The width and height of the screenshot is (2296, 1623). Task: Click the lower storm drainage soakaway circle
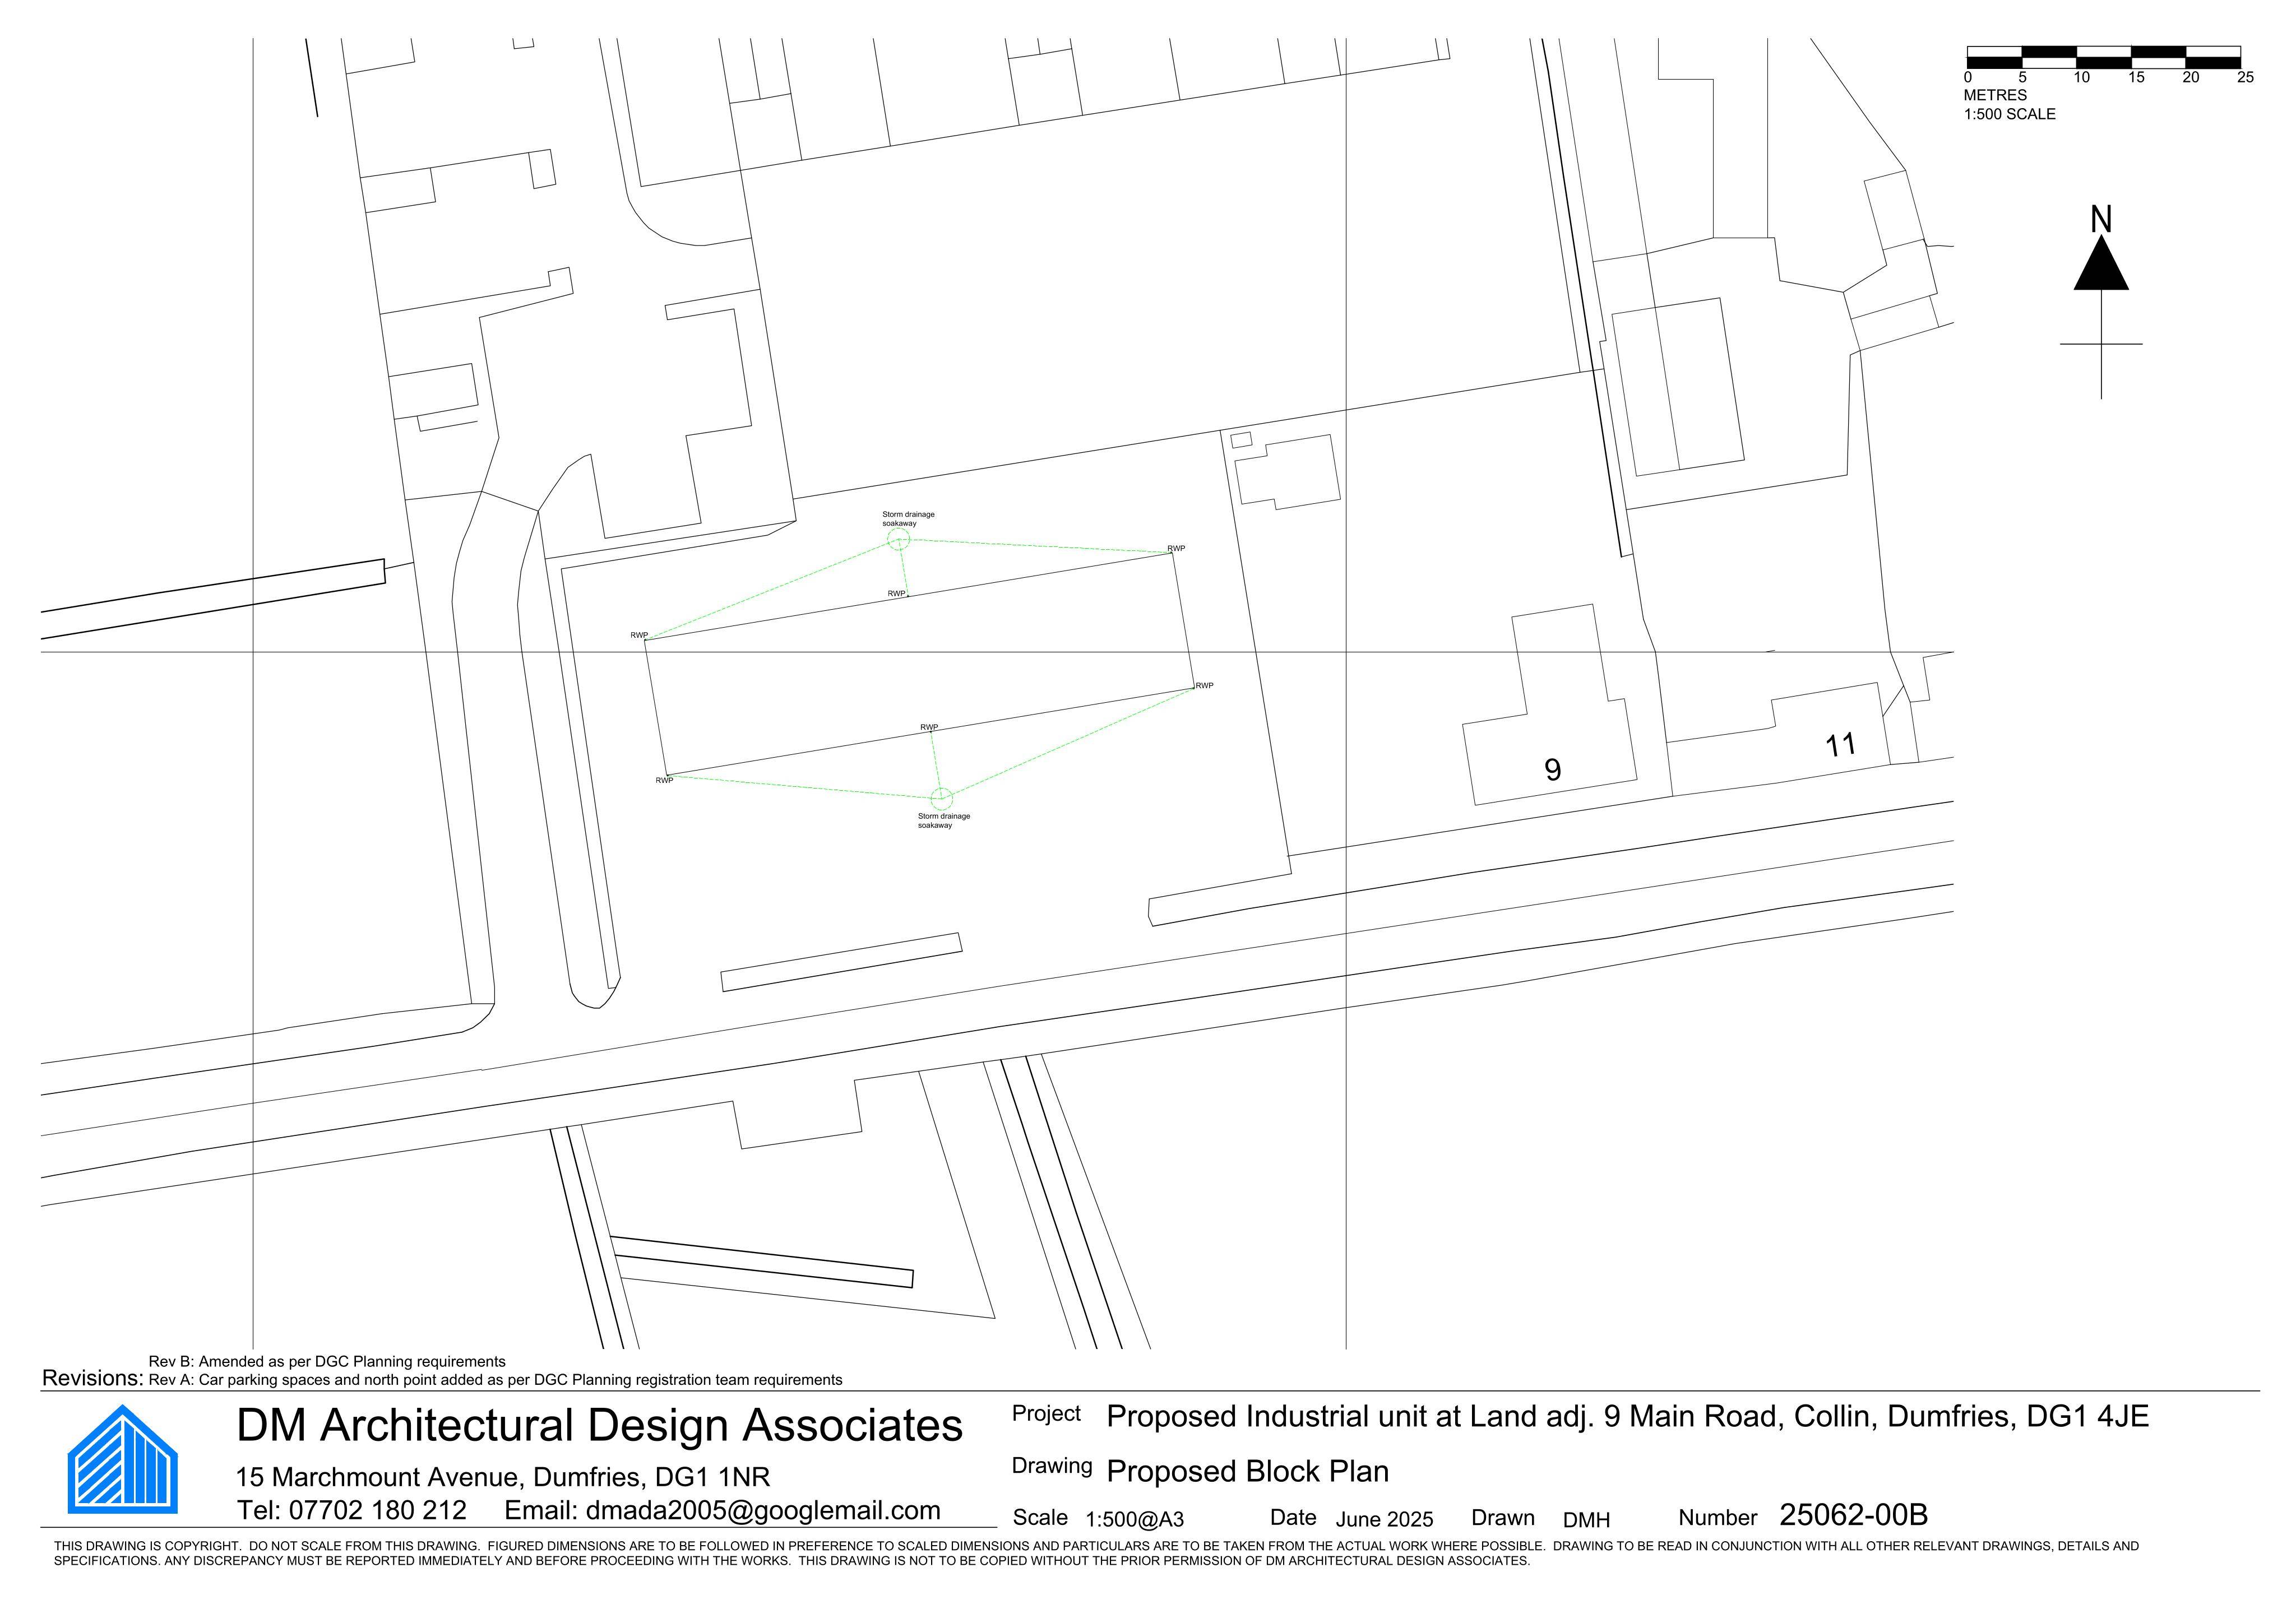pyautogui.click(x=941, y=798)
